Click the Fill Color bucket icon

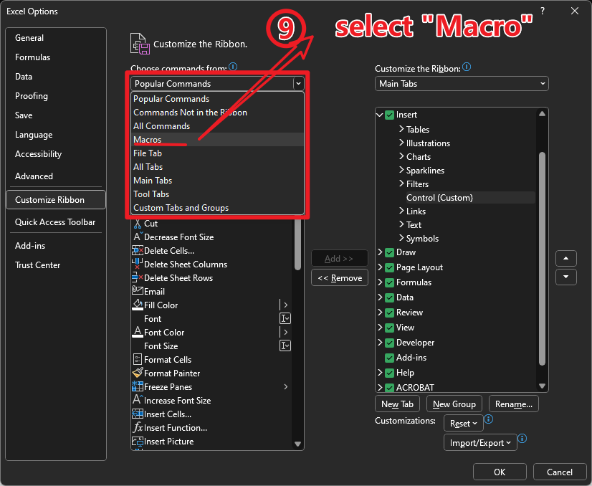point(138,305)
